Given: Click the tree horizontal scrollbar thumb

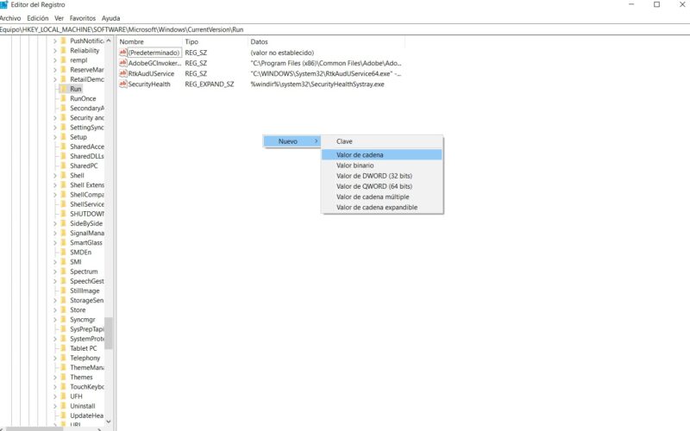Looking at the screenshot, I should 34,428.
